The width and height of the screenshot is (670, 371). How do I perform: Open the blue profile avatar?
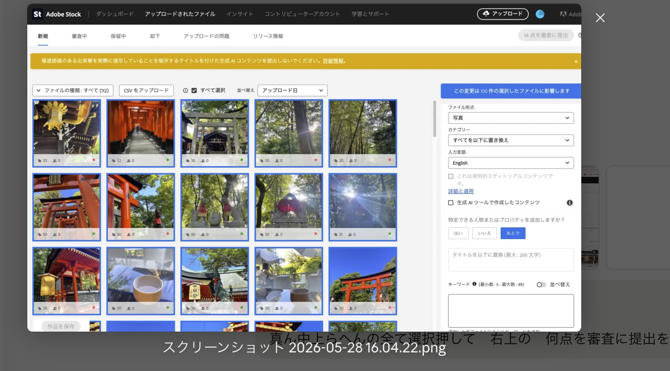[x=540, y=14]
